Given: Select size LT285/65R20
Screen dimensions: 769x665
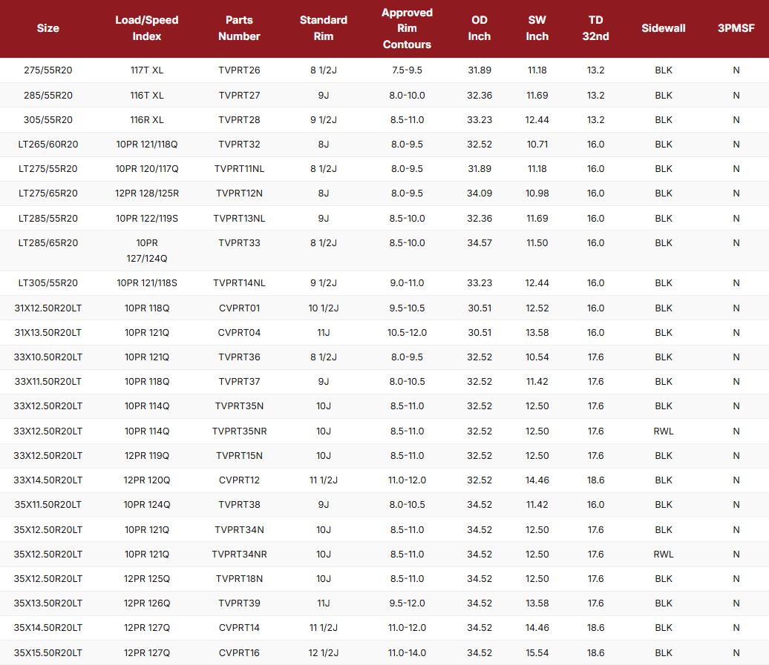Looking at the screenshot, I should pyautogui.click(x=48, y=242).
